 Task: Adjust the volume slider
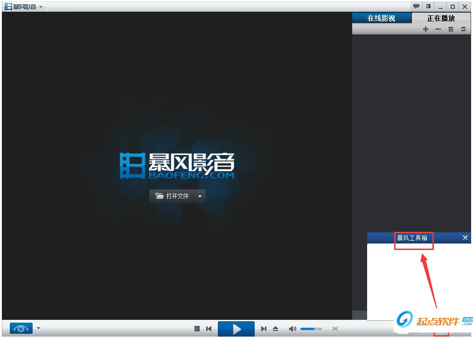coord(311,329)
